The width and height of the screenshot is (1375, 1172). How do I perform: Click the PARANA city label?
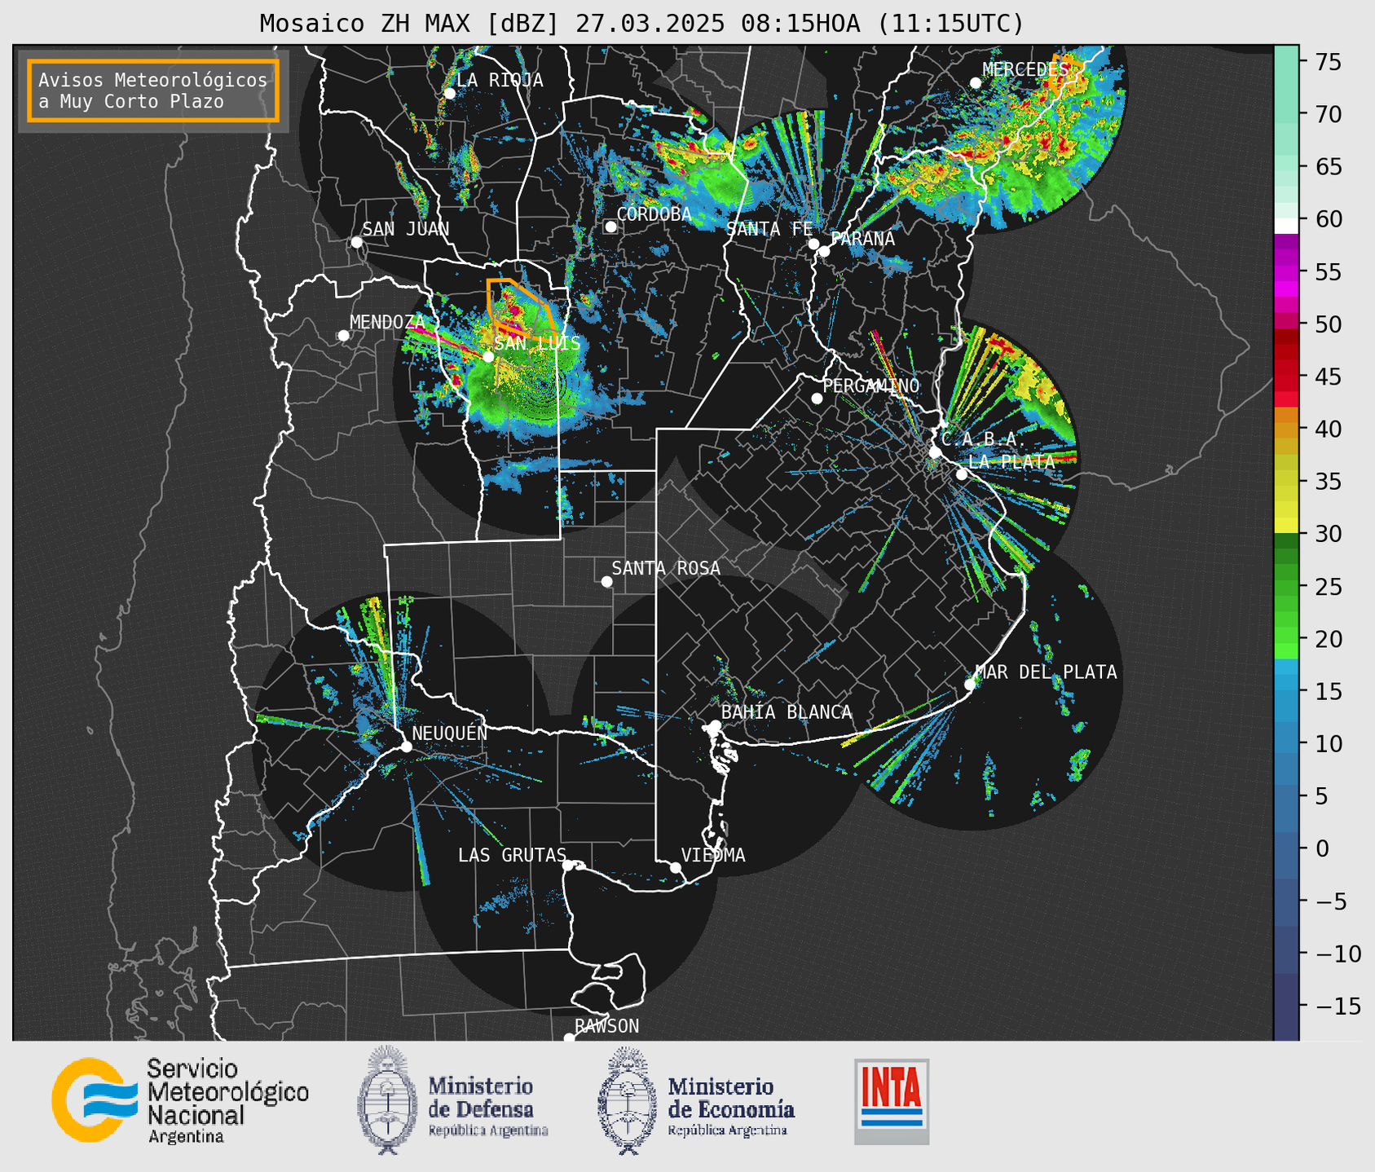tap(862, 239)
